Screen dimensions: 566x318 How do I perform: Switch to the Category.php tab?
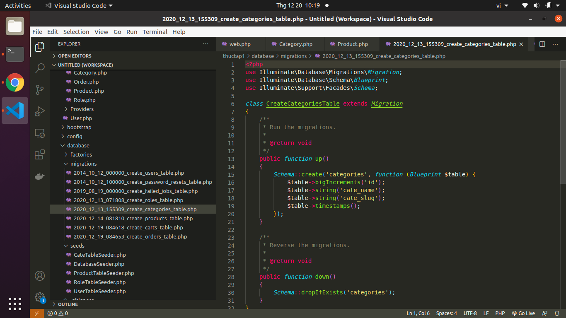click(295, 44)
